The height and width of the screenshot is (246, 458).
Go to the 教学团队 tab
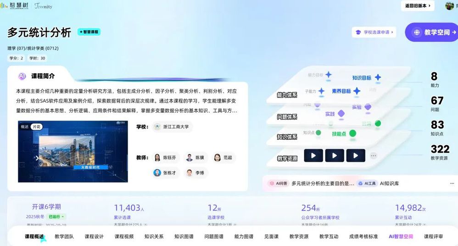(64, 236)
